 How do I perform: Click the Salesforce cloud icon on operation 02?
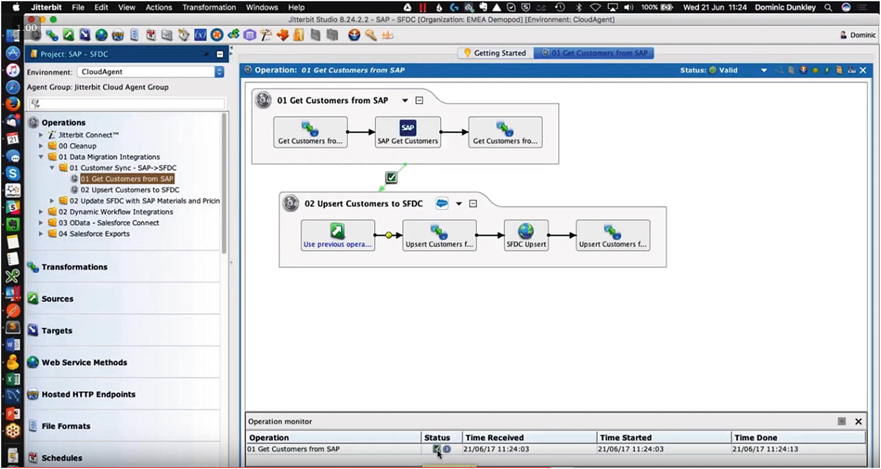442,203
